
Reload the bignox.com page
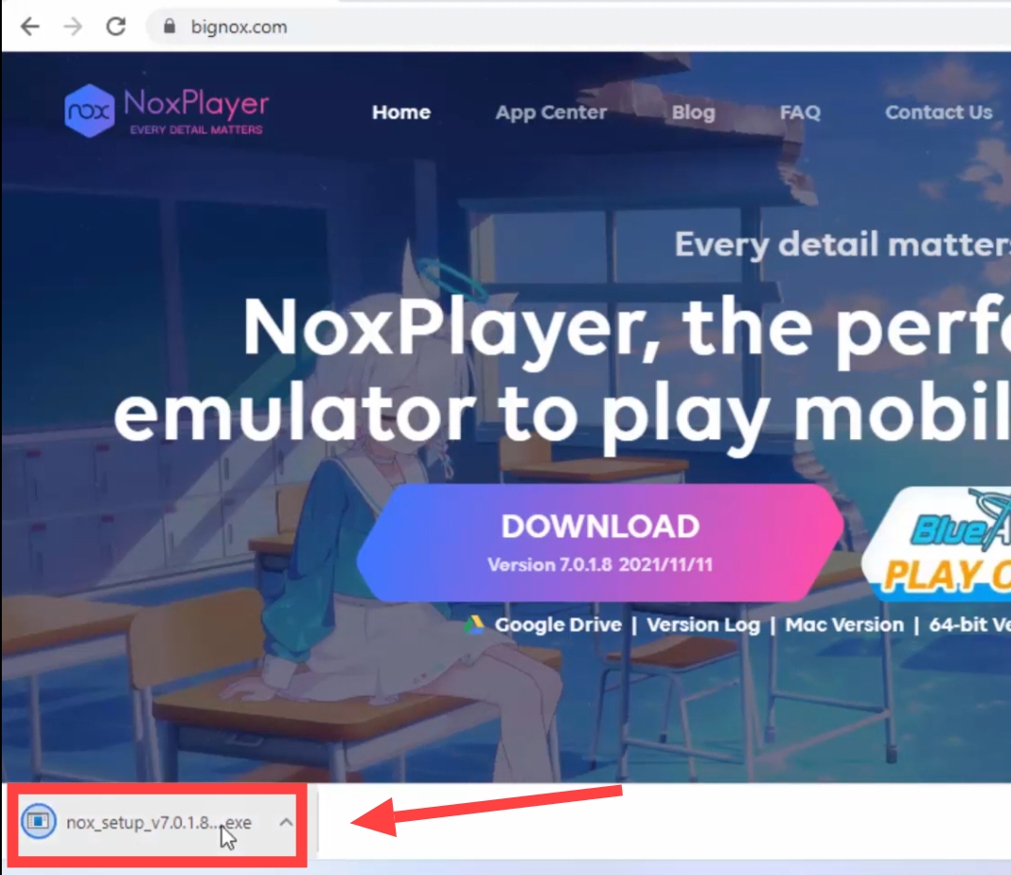116,27
